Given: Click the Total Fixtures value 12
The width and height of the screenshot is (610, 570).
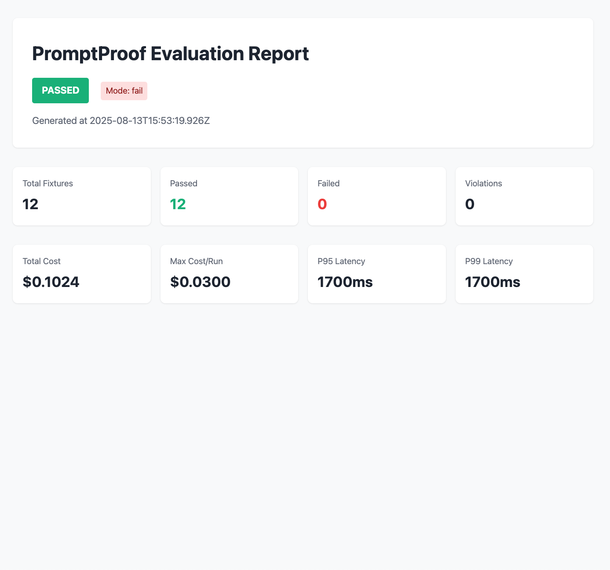Looking at the screenshot, I should click(x=30, y=204).
